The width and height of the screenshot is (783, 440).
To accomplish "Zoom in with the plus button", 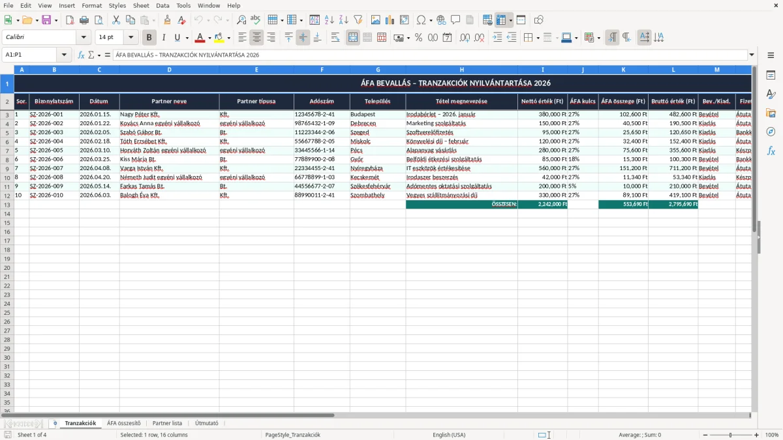I will pyautogui.click(x=757, y=435).
